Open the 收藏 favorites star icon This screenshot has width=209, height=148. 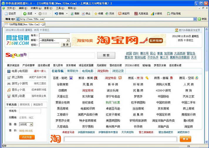(x=99, y=13)
